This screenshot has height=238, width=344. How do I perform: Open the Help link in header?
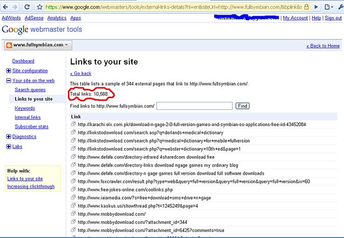[x=317, y=18]
